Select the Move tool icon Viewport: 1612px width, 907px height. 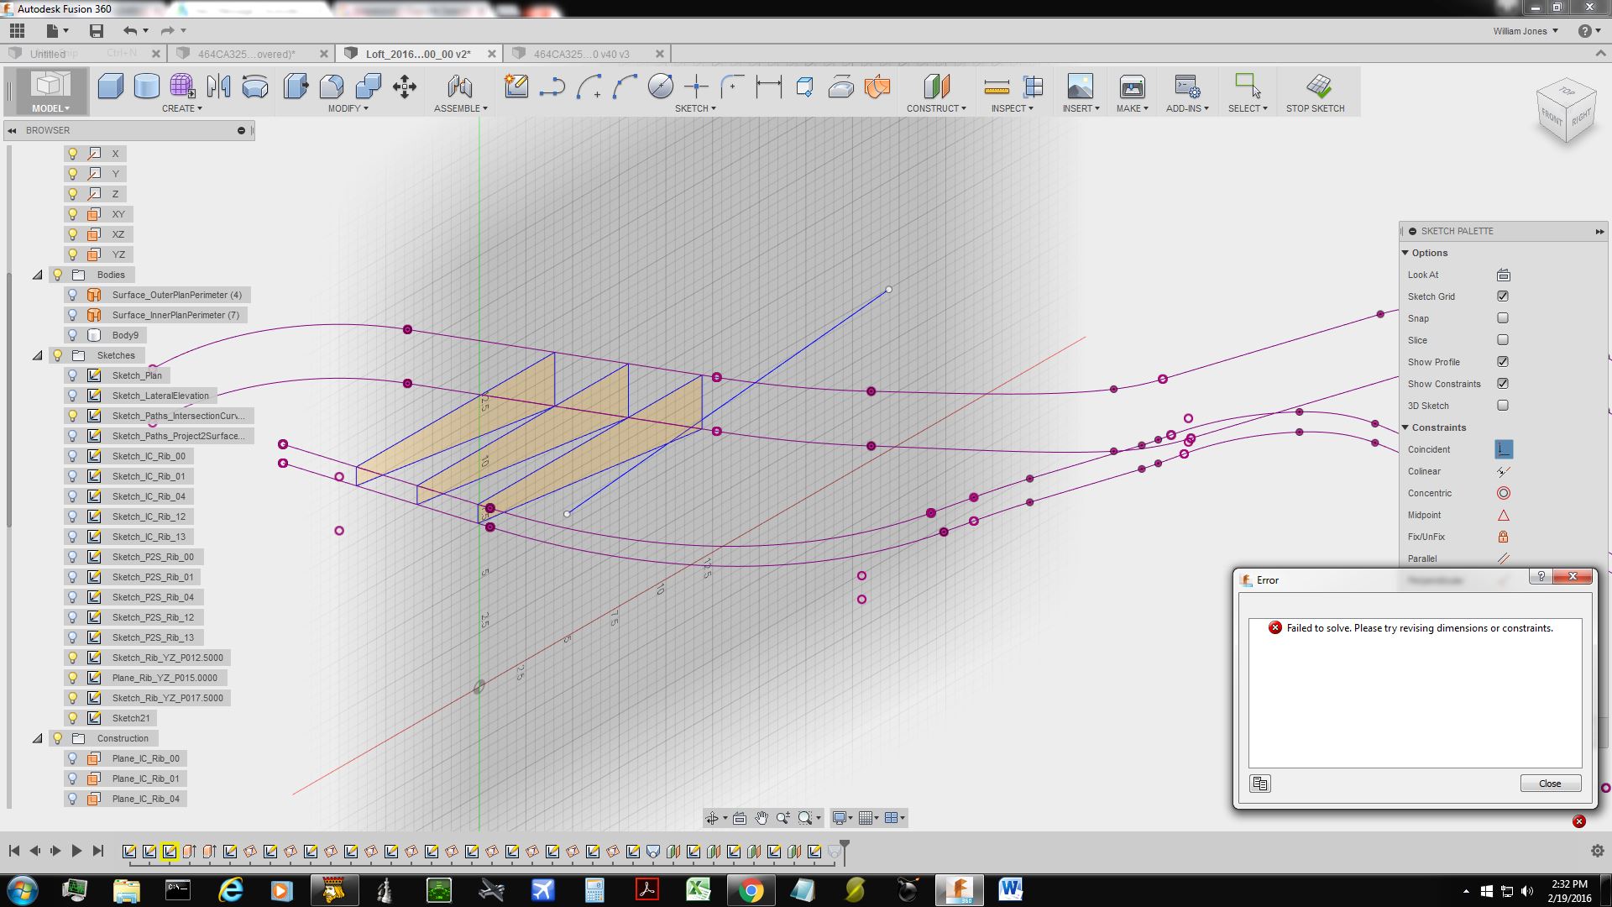coord(405,87)
